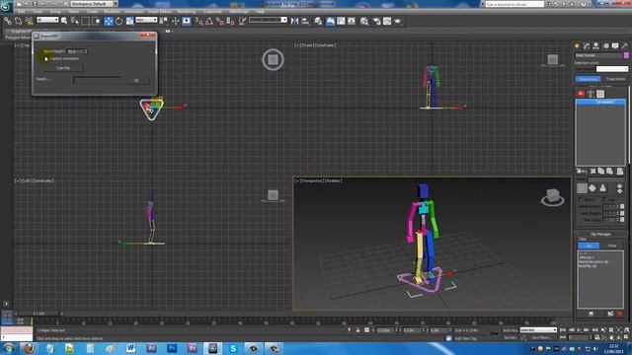The height and width of the screenshot is (355, 632).
Task: Toggle the Percent Snap icon
Action: click(219, 21)
